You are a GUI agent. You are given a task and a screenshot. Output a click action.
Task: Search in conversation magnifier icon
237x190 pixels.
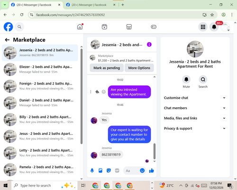[203, 79]
